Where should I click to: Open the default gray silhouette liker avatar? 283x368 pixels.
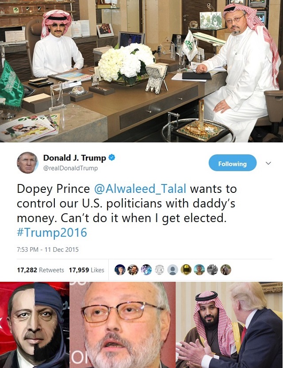tap(173, 270)
